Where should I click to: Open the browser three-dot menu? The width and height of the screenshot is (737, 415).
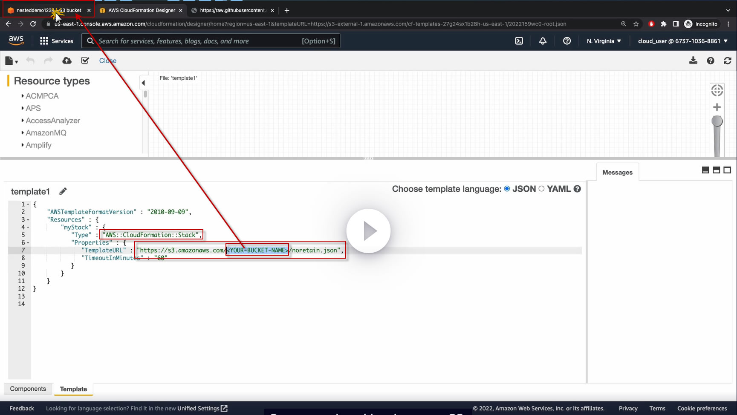(x=728, y=24)
